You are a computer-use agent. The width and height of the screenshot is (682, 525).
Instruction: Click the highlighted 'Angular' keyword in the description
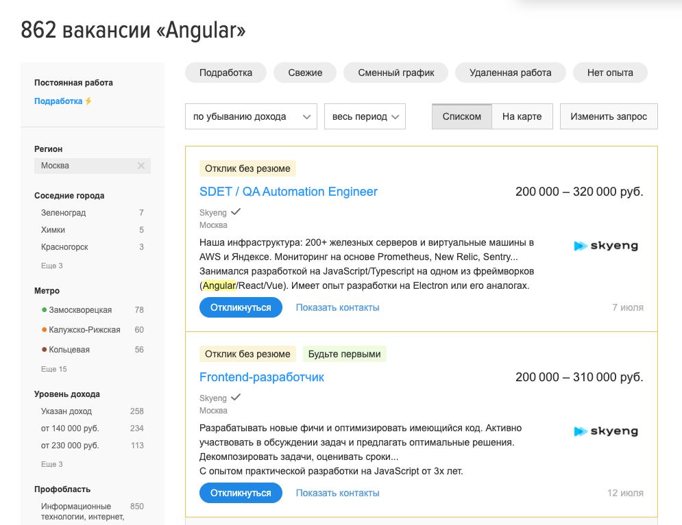point(219,285)
